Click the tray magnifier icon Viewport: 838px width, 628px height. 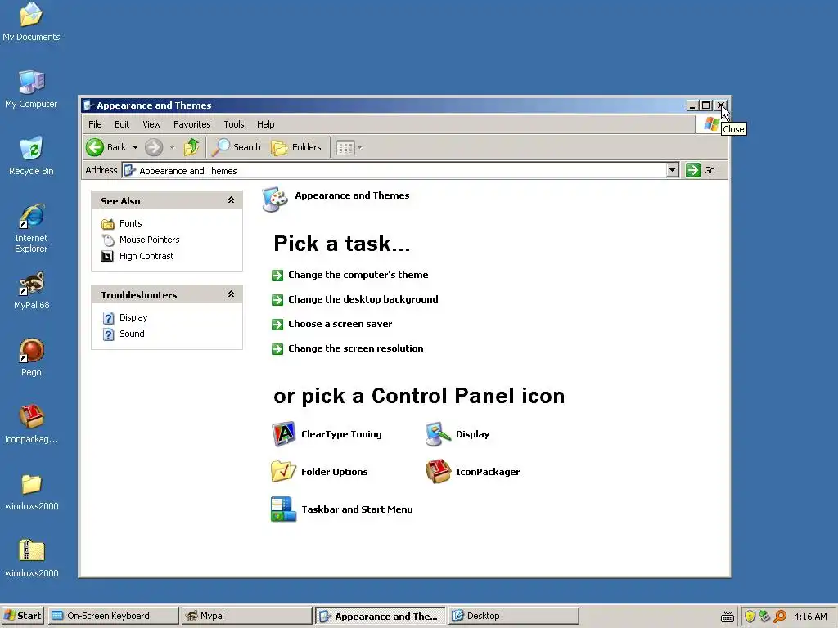click(780, 617)
